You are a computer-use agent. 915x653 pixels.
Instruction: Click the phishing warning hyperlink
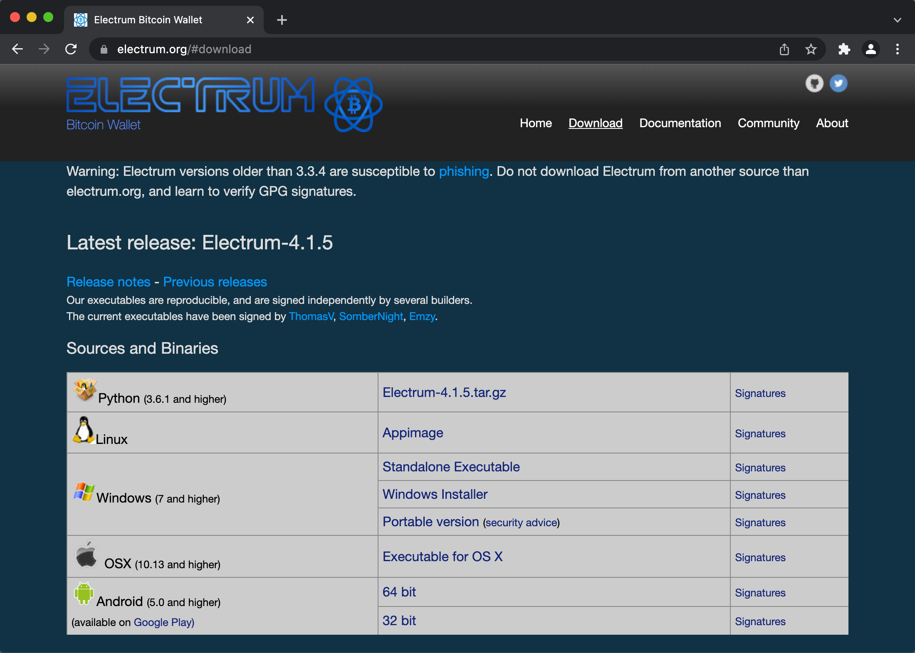pyautogui.click(x=464, y=171)
